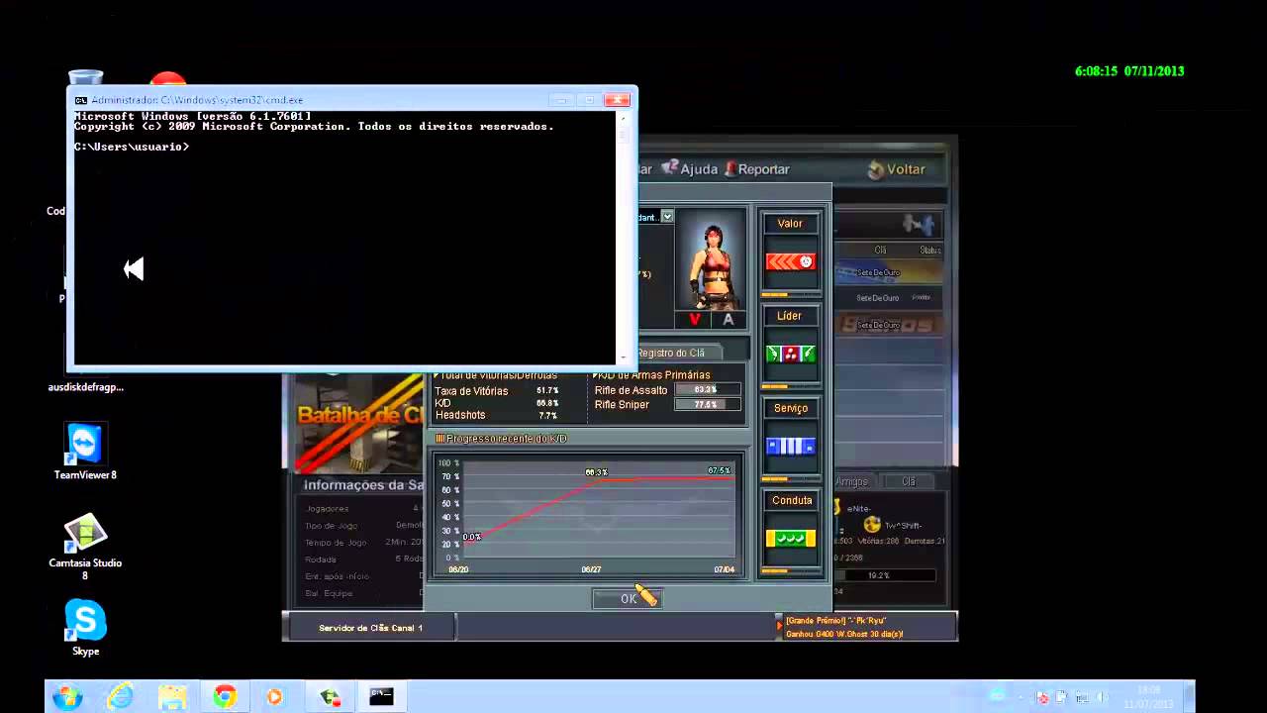Click the rewind arrow in the cmd window
The image size is (1267, 713).
135,268
